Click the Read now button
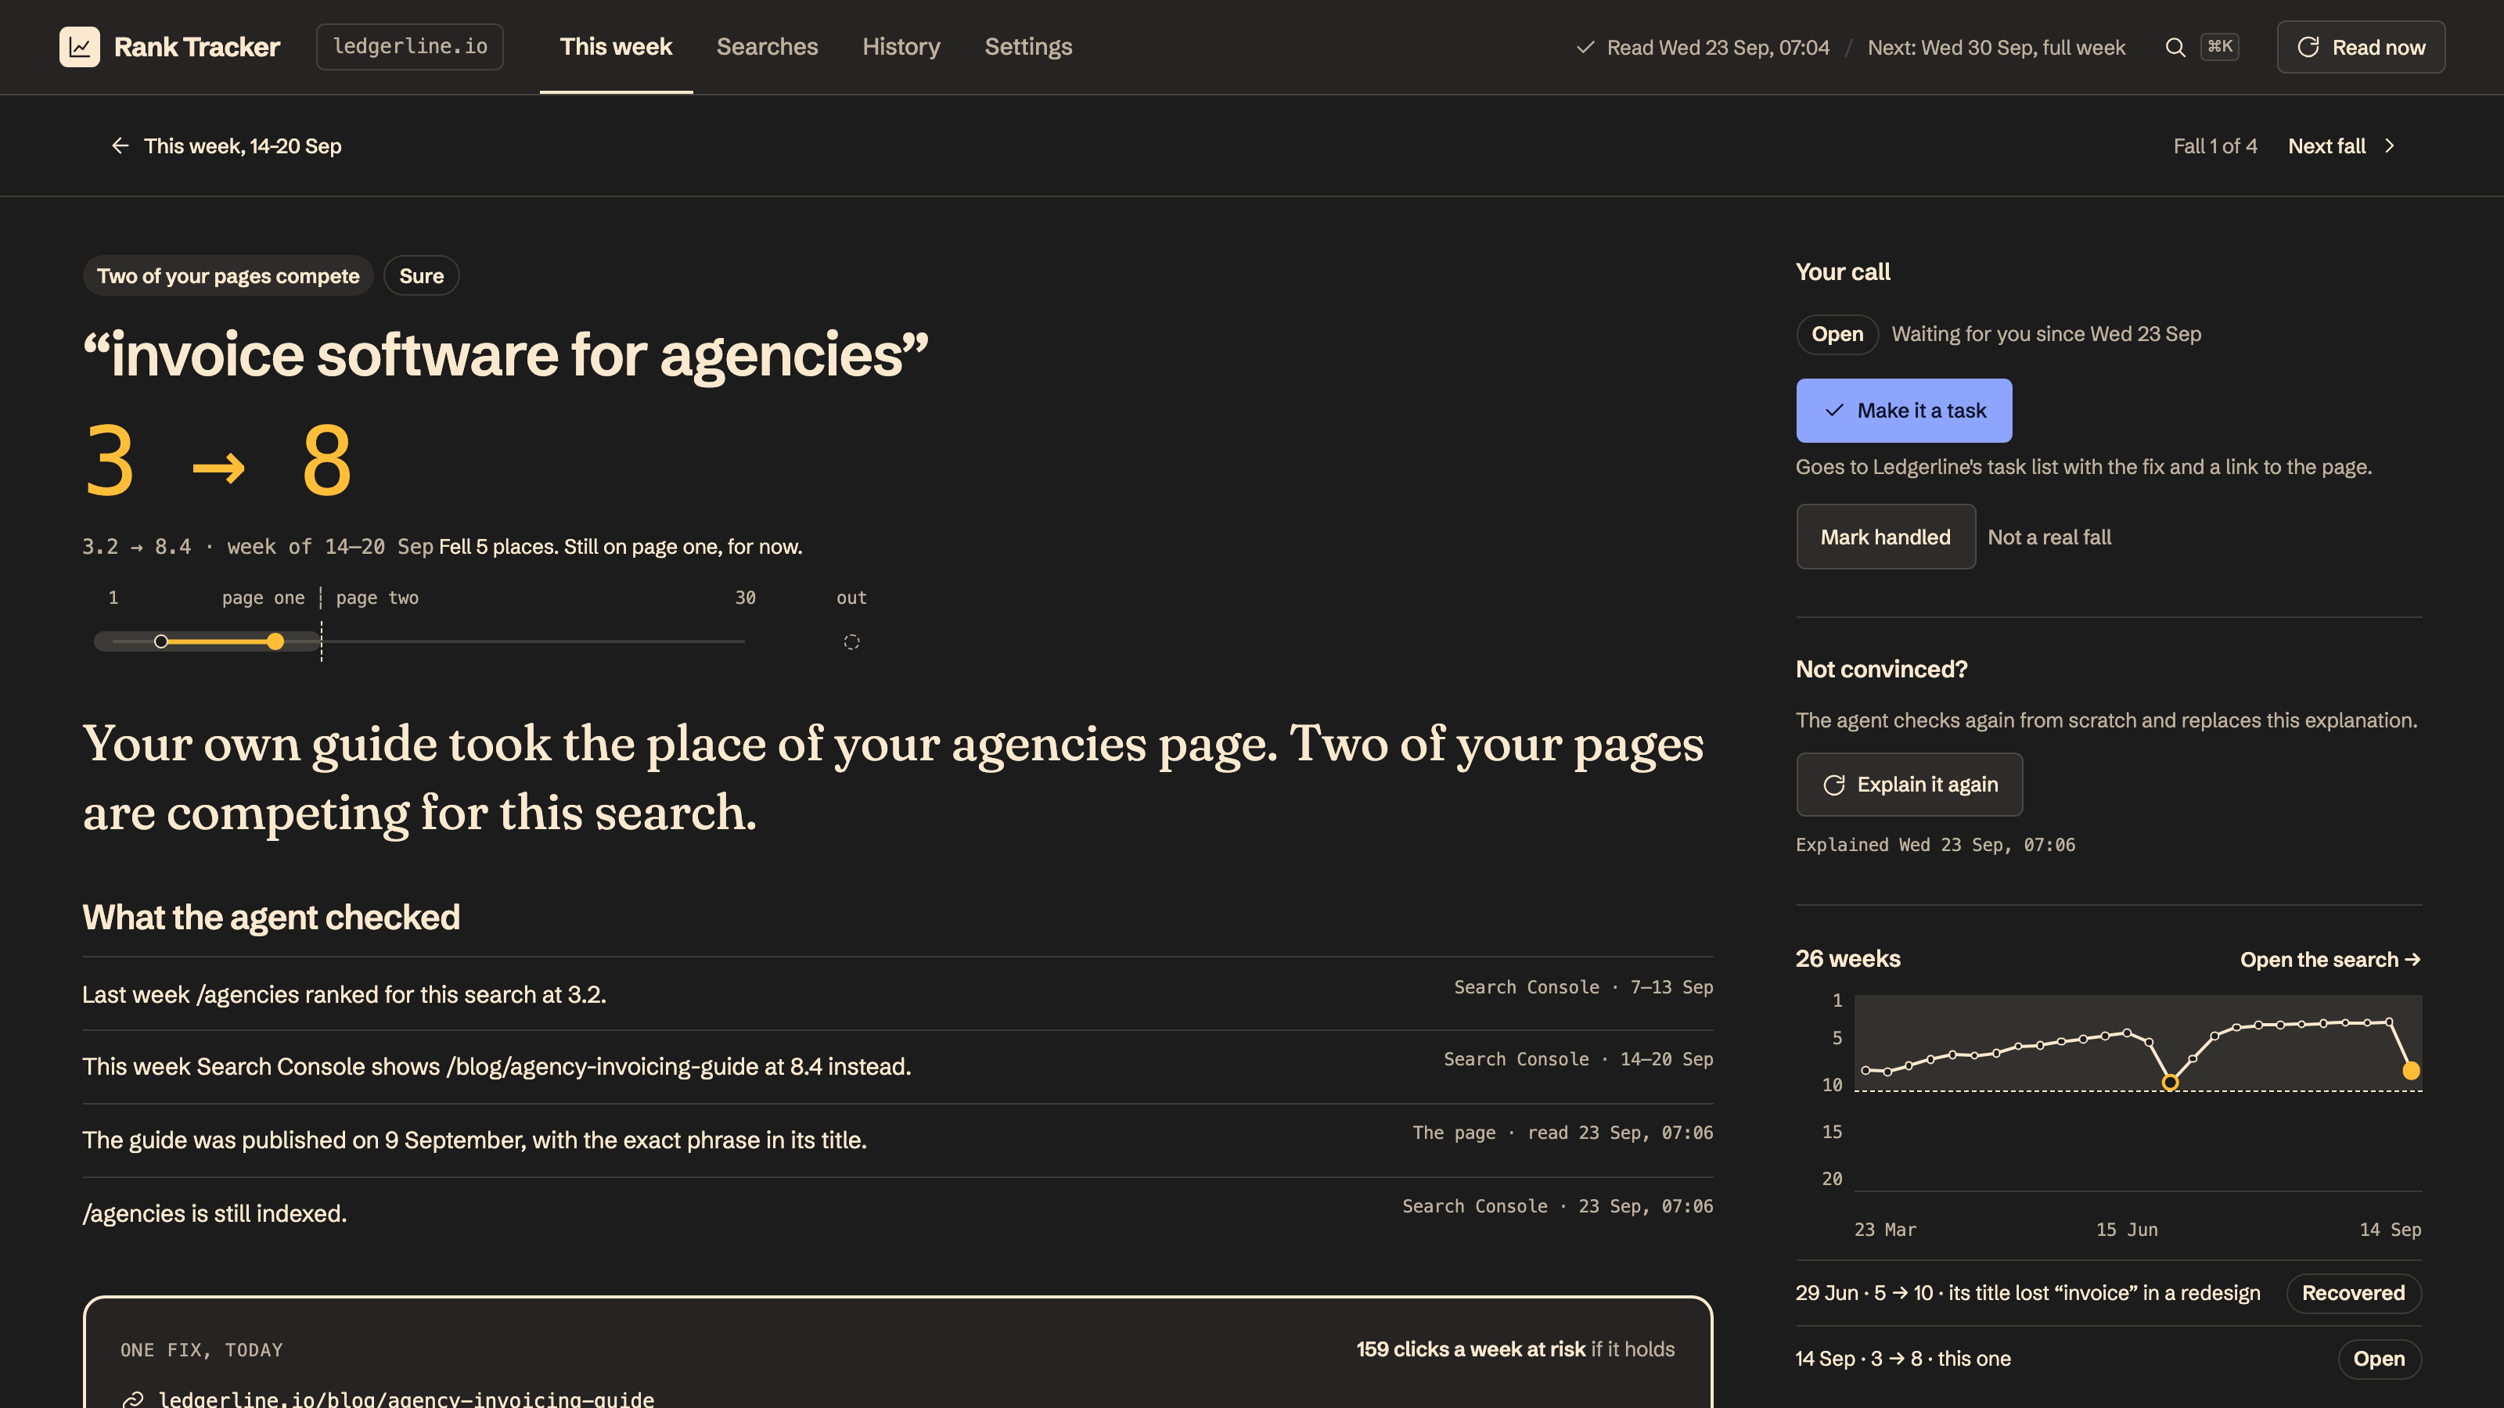The height and width of the screenshot is (1408, 2504). [2361, 47]
